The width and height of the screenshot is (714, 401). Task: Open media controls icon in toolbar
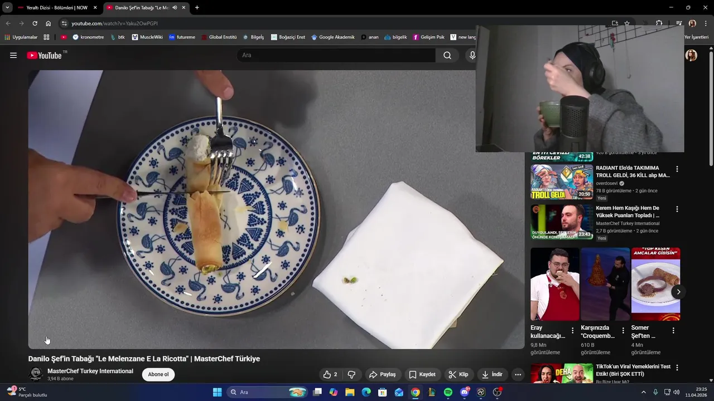tap(679, 23)
